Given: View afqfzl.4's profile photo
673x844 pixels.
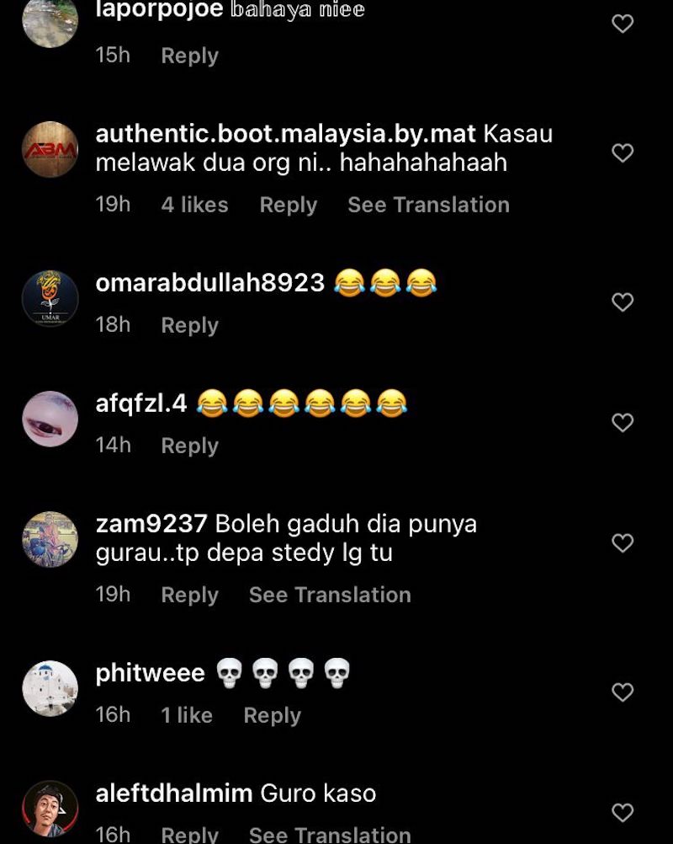Looking at the screenshot, I should 50,419.
